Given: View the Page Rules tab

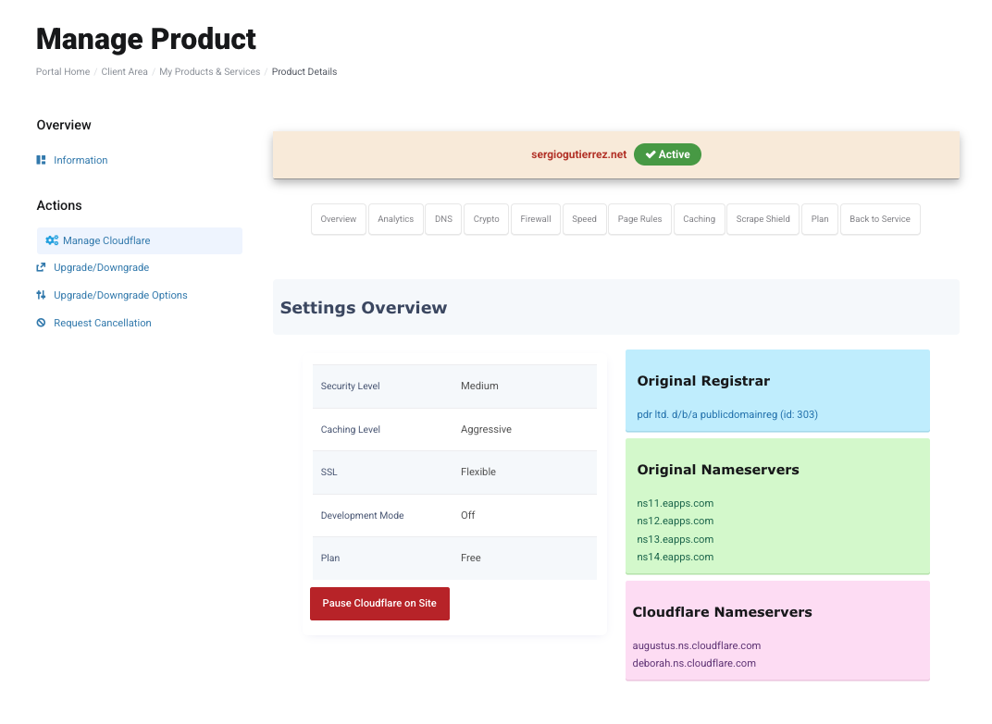Looking at the screenshot, I should [x=639, y=219].
